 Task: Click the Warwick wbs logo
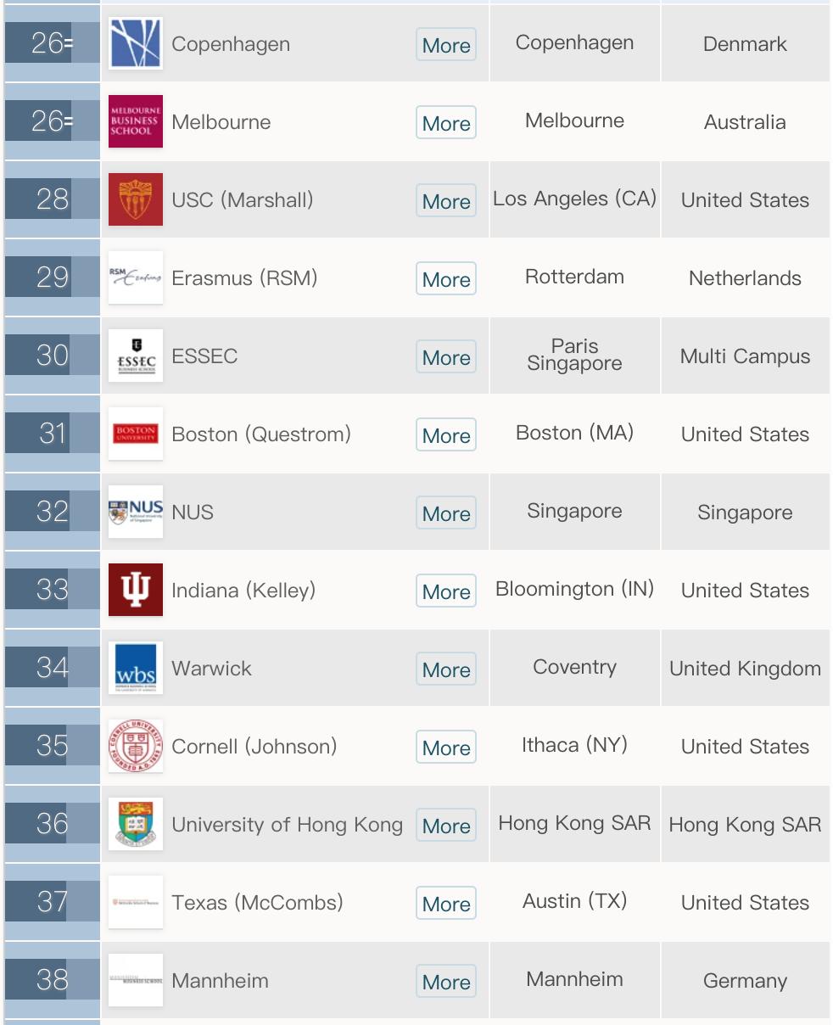click(x=136, y=668)
